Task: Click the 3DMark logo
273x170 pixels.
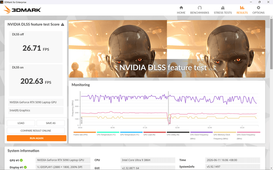Action: click(x=22, y=9)
